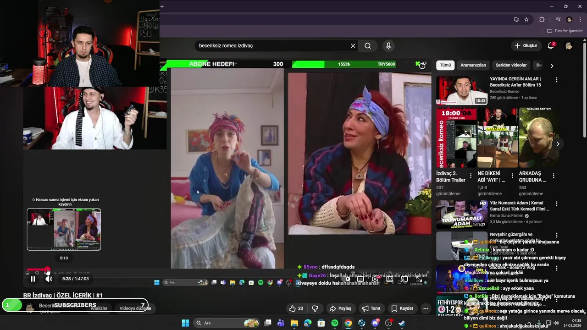Click Videoyu düzenle button
This screenshot has height=330, width=587.
[x=135, y=308]
